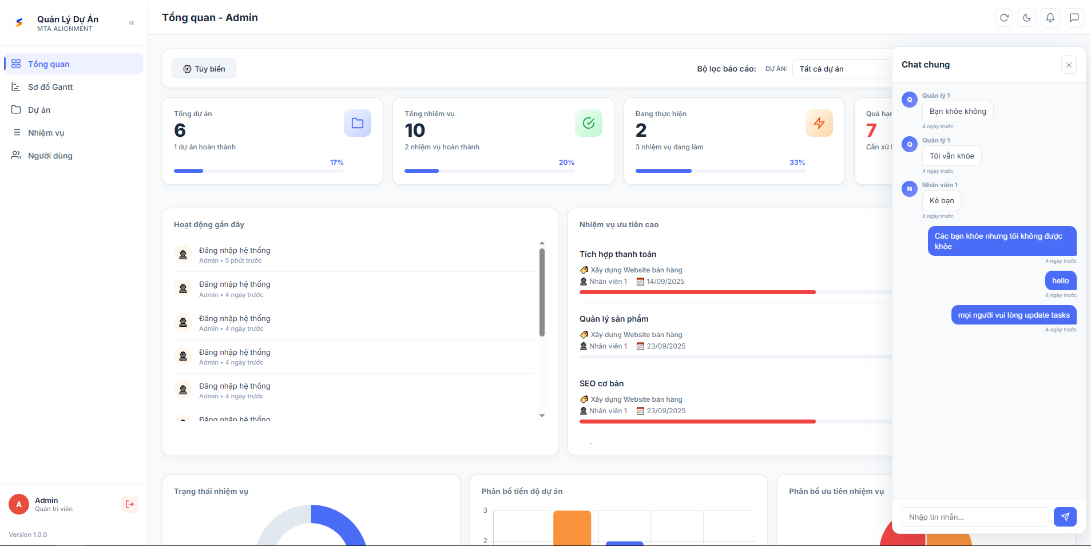Click the grid icon beside Tổng quan
The image size is (1091, 546).
pyautogui.click(x=16, y=64)
